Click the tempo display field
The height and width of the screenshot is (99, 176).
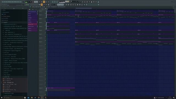pyautogui.click(x=36, y=2)
